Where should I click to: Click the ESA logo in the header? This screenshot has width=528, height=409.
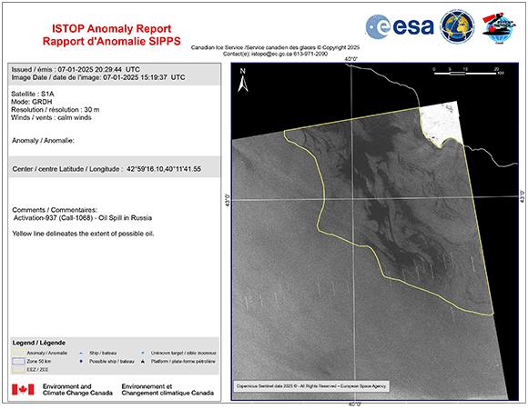coord(400,26)
